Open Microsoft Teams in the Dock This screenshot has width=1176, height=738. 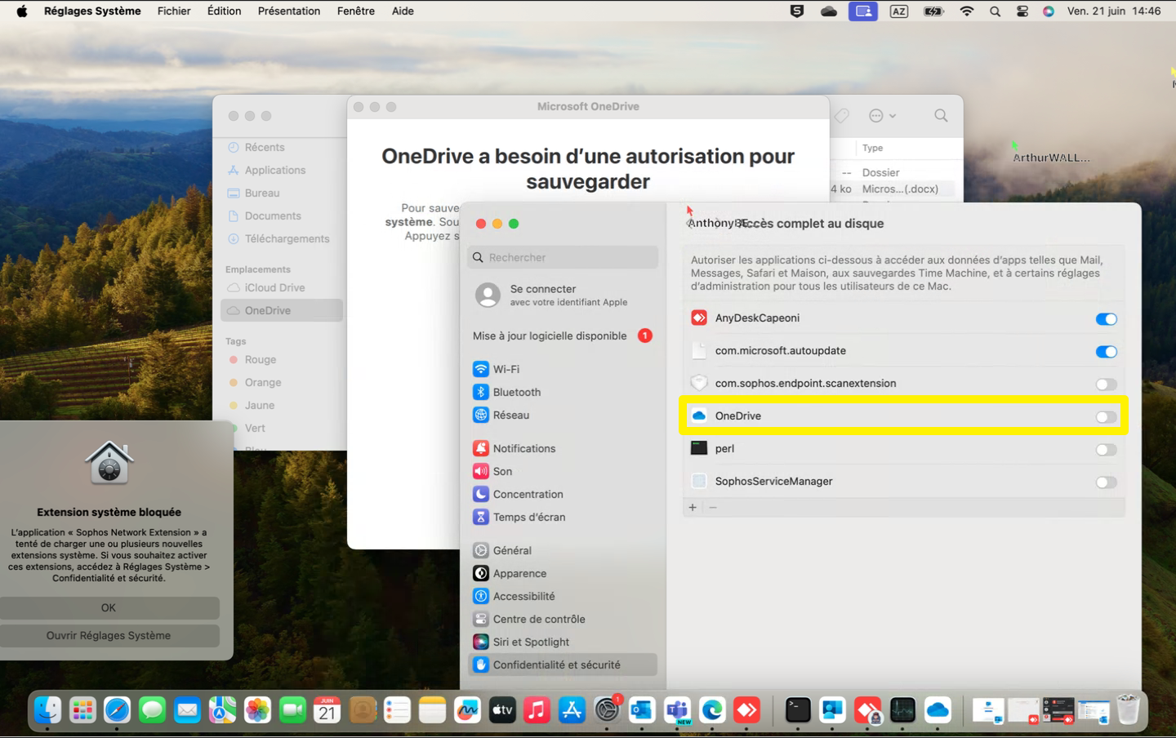click(677, 710)
